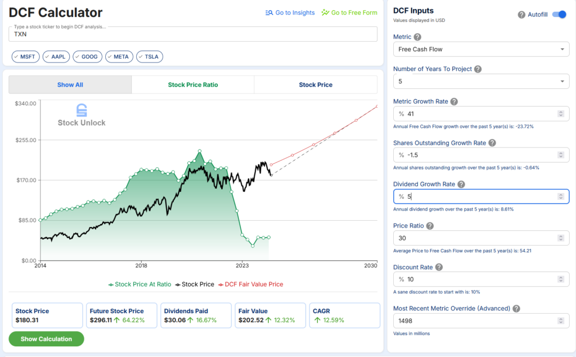Click the 'Average Price to Free Cash Flow' hint
576x357 pixels.
tap(462, 251)
